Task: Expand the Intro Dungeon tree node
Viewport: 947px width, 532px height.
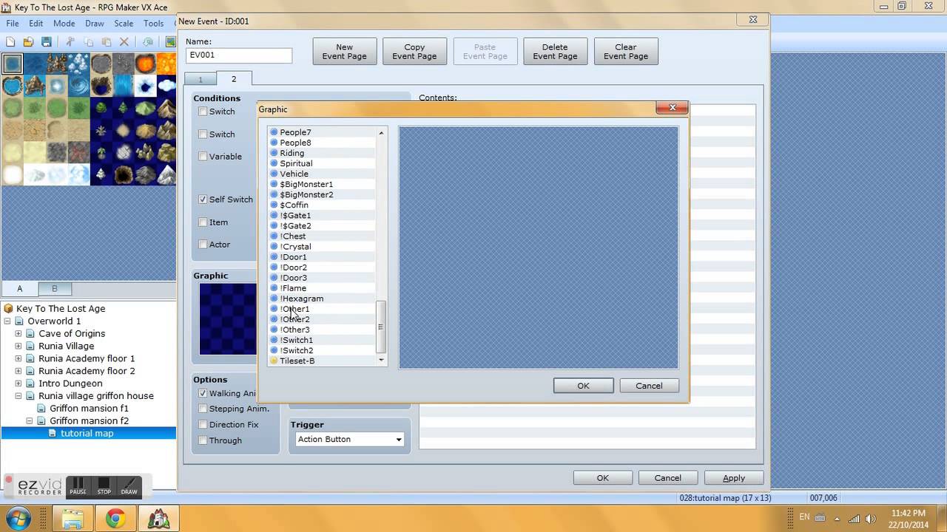Action: pyautogui.click(x=18, y=383)
